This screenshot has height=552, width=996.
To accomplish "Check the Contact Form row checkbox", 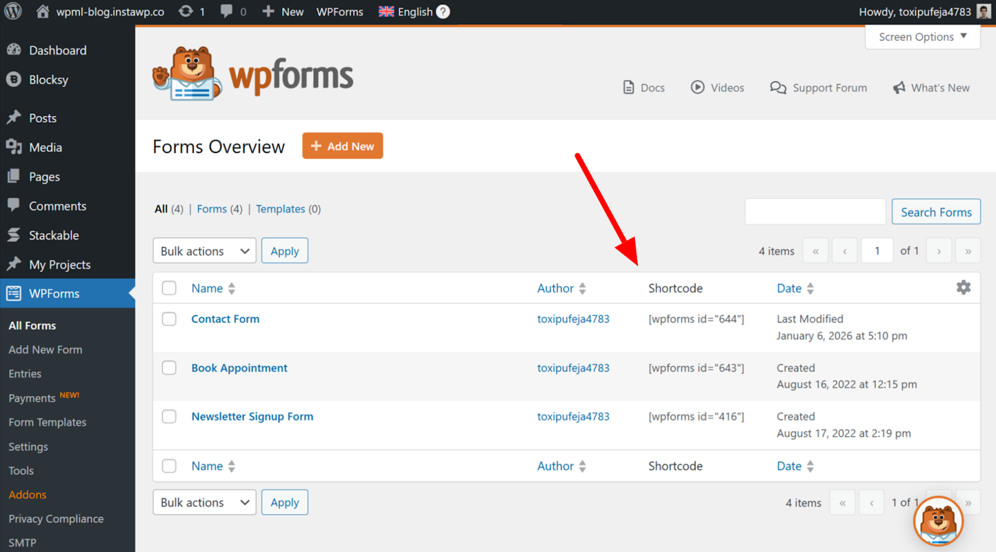I will [169, 319].
